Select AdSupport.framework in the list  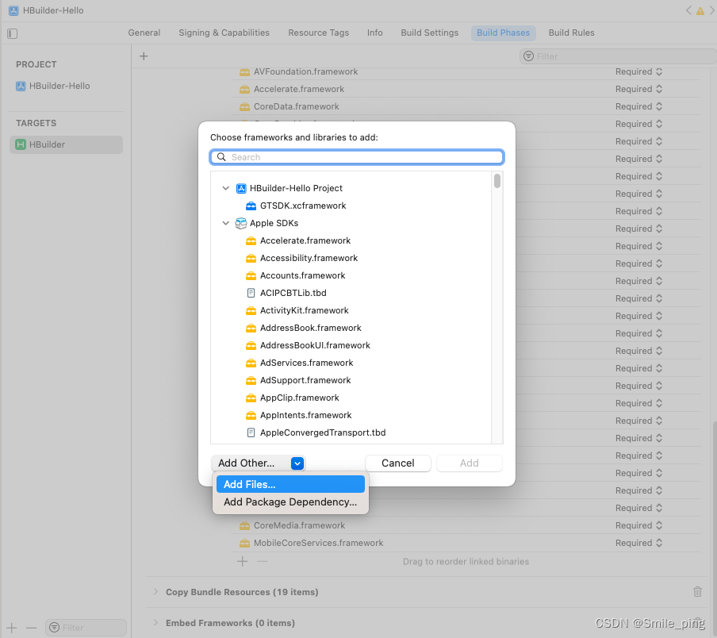click(305, 380)
